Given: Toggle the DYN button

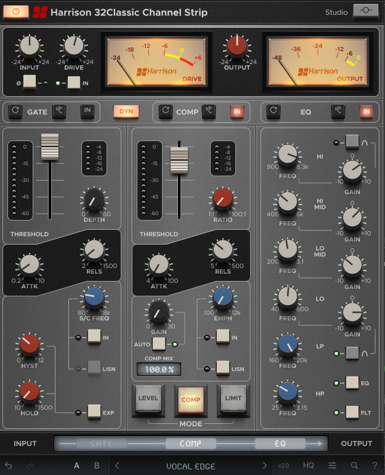Looking at the screenshot, I should [126, 111].
